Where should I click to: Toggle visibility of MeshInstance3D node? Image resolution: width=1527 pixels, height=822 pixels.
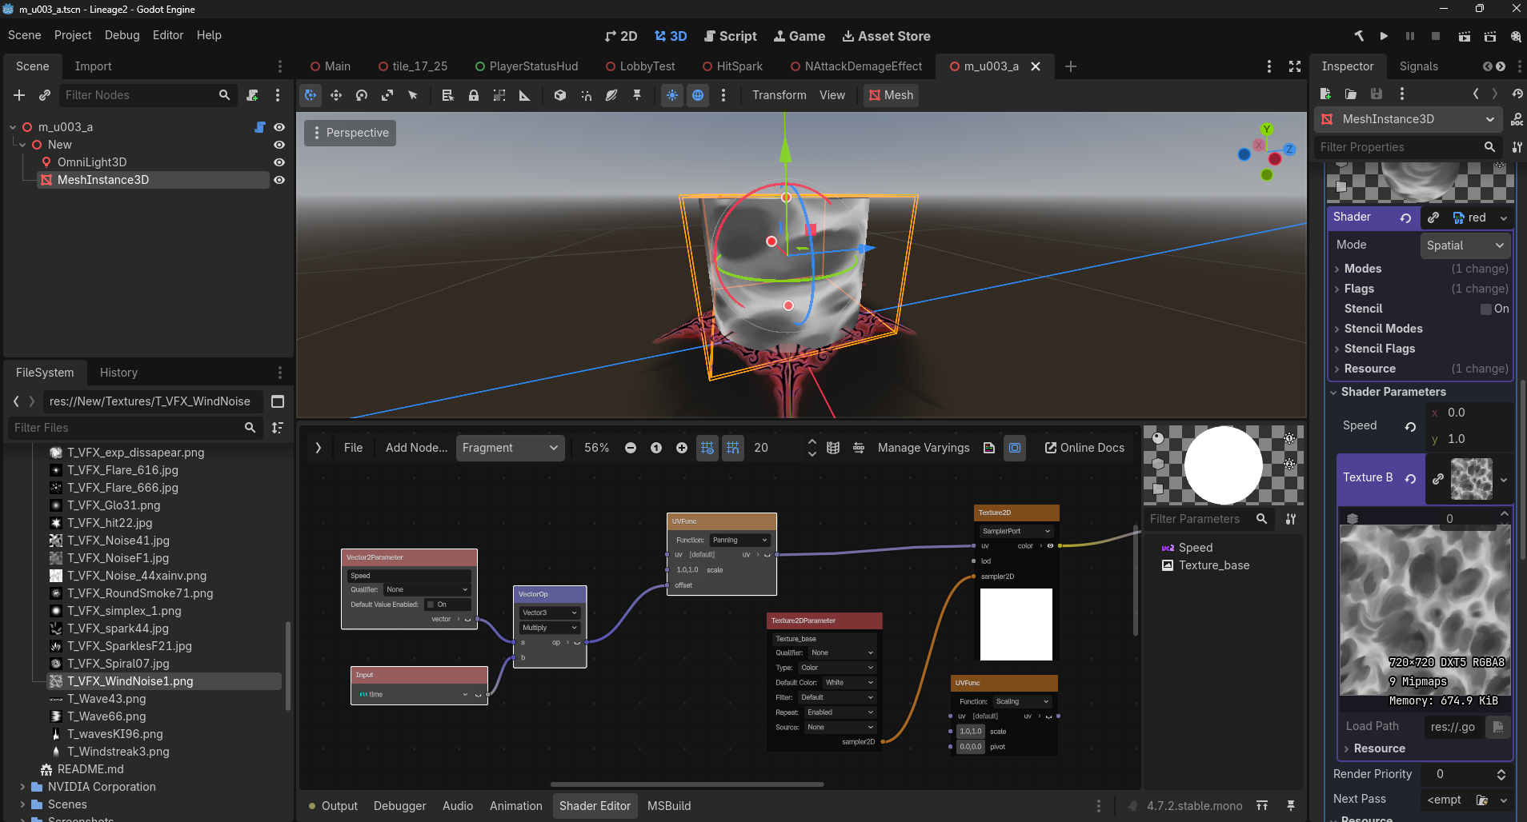[x=279, y=180]
